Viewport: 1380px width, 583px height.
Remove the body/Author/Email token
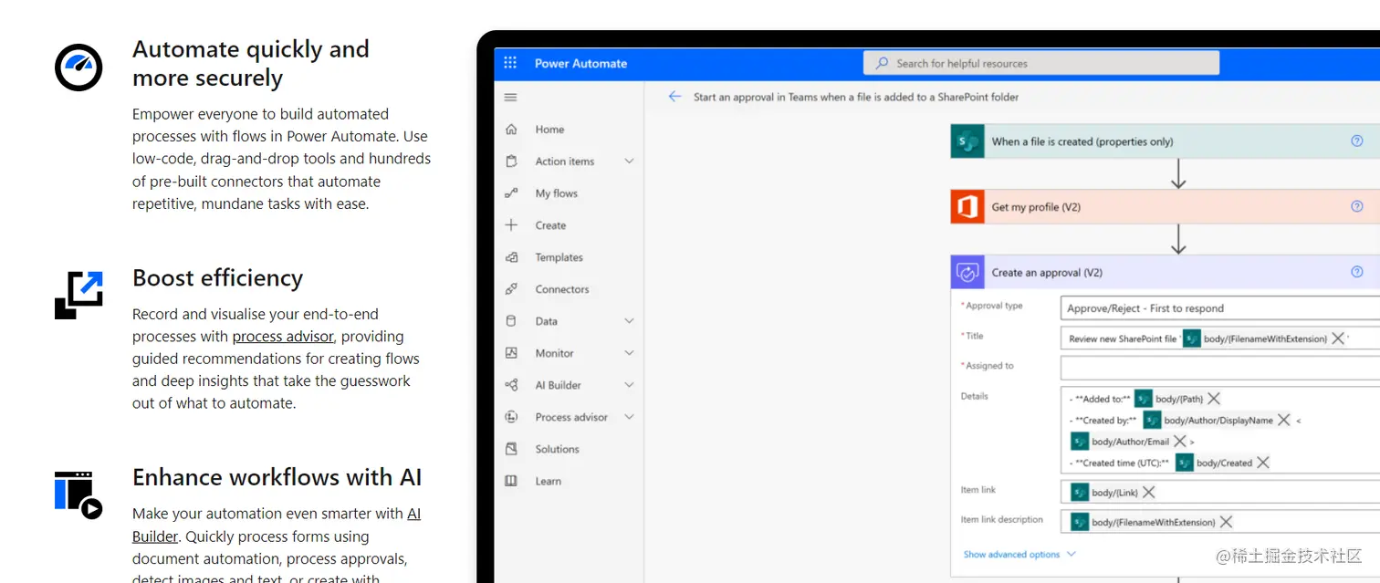pos(1180,442)
